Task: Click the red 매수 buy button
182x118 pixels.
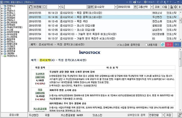Action: (x=169, y=45)
